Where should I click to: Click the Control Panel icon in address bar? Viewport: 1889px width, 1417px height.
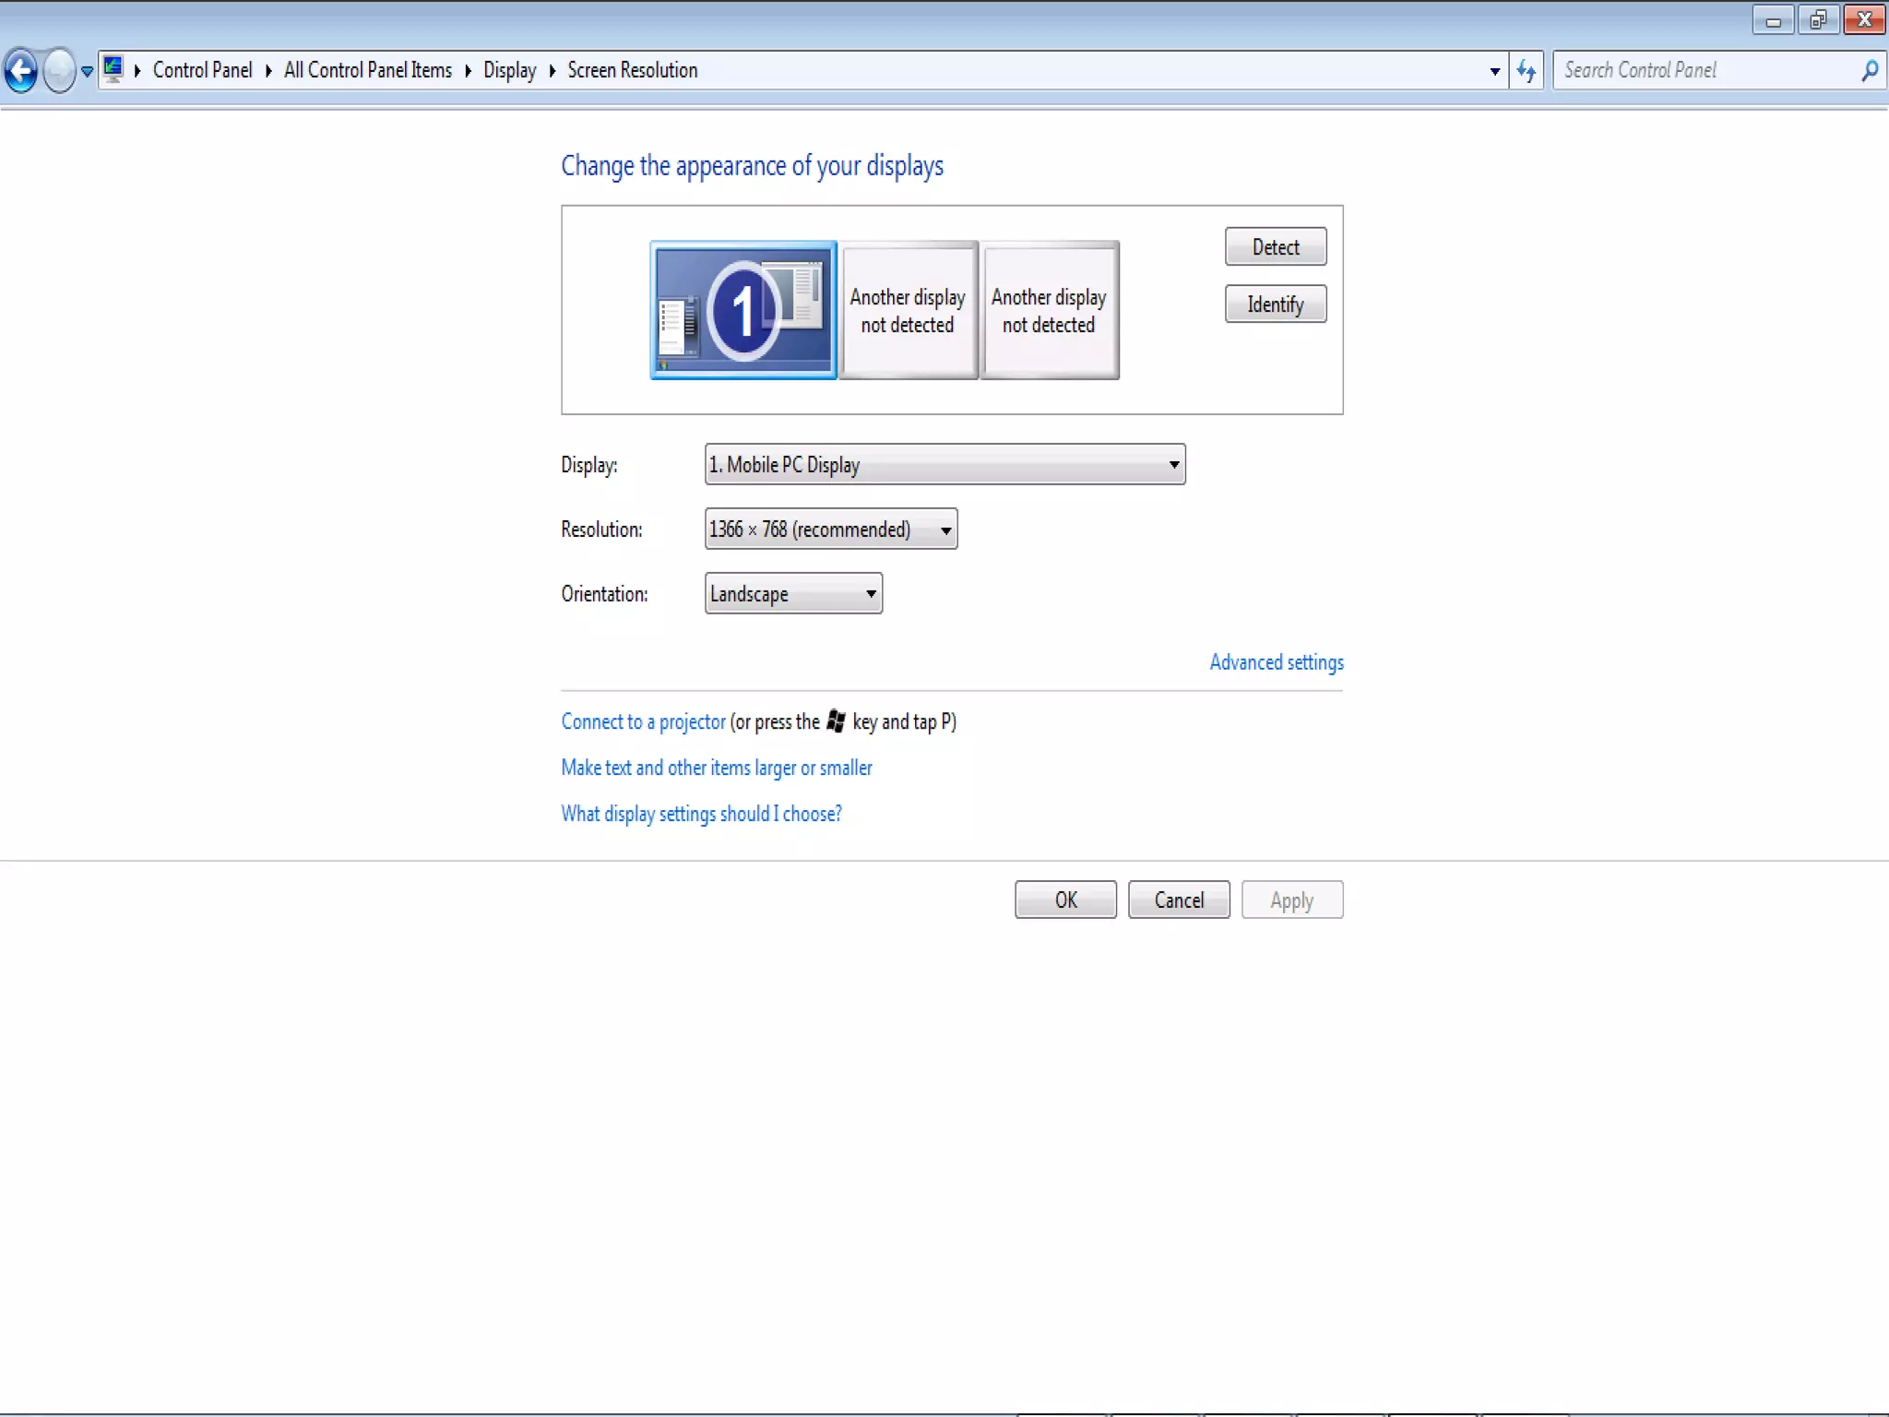113,69
